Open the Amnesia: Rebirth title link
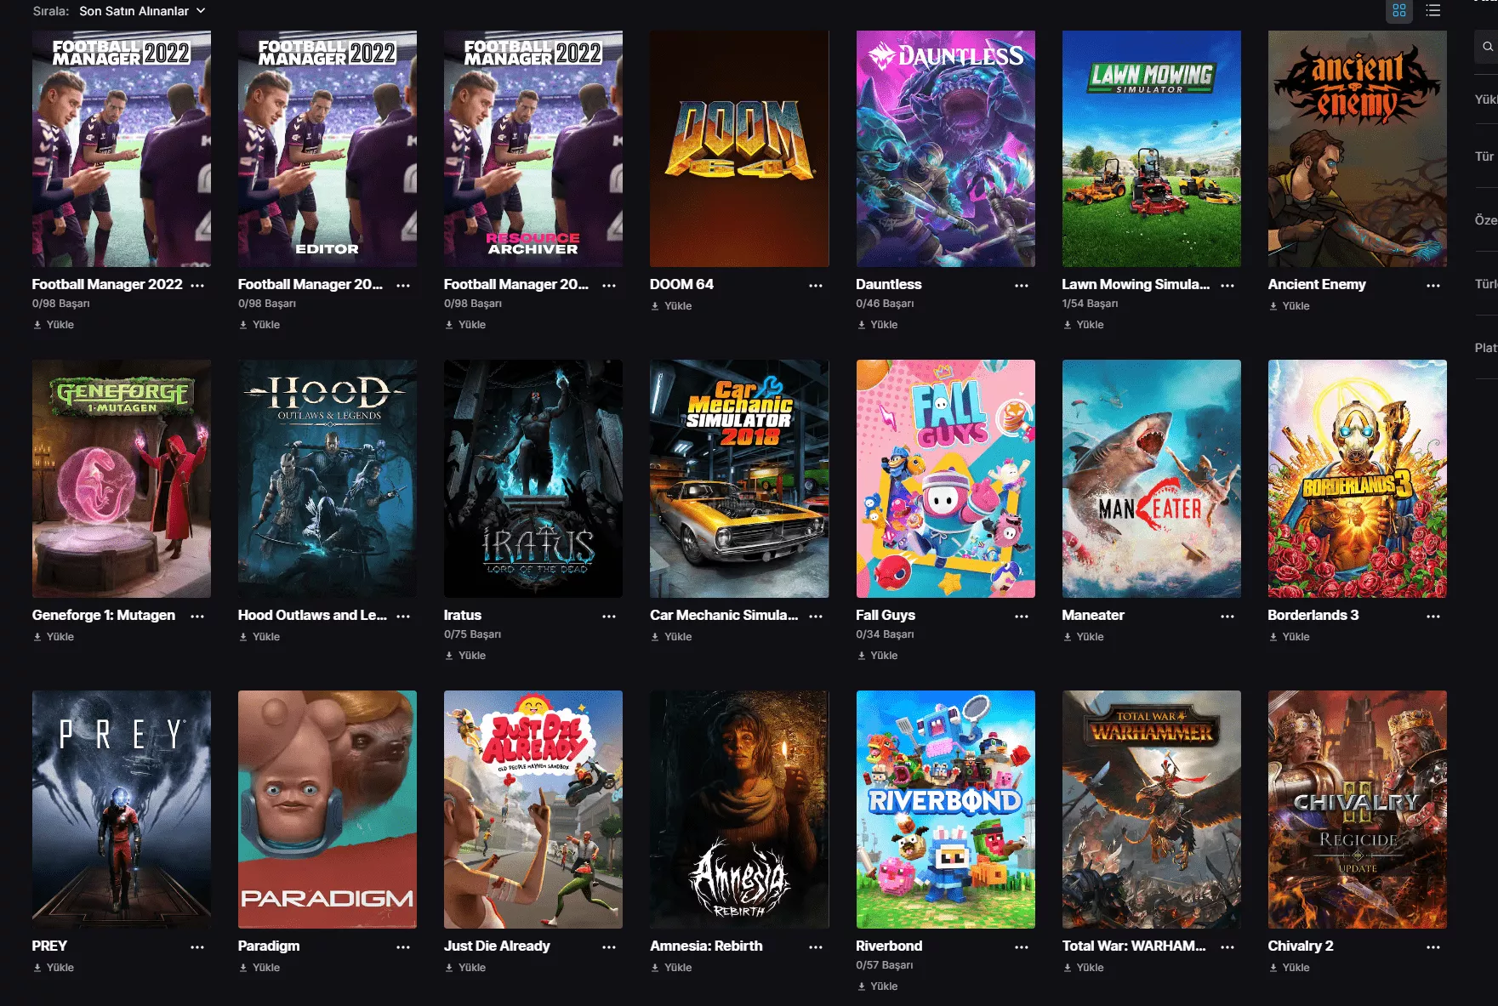This screenshot has height=1006, width=1498. [x=706, y=946]
